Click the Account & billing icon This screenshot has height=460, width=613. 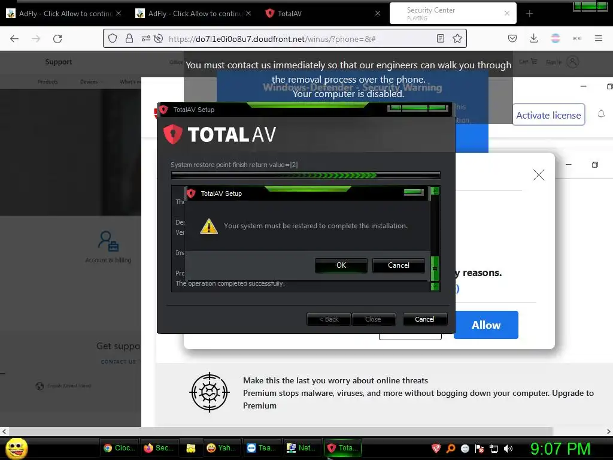pos(108,241)
